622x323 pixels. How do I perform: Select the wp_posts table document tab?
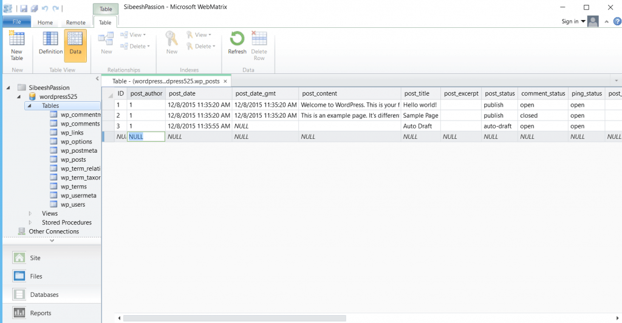tap(166, 81)
